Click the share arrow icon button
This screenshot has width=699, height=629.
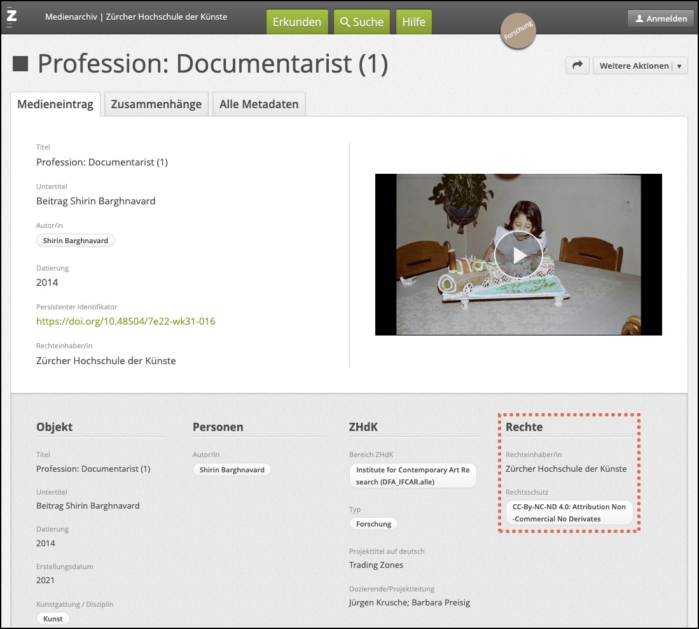coord(578,66)
